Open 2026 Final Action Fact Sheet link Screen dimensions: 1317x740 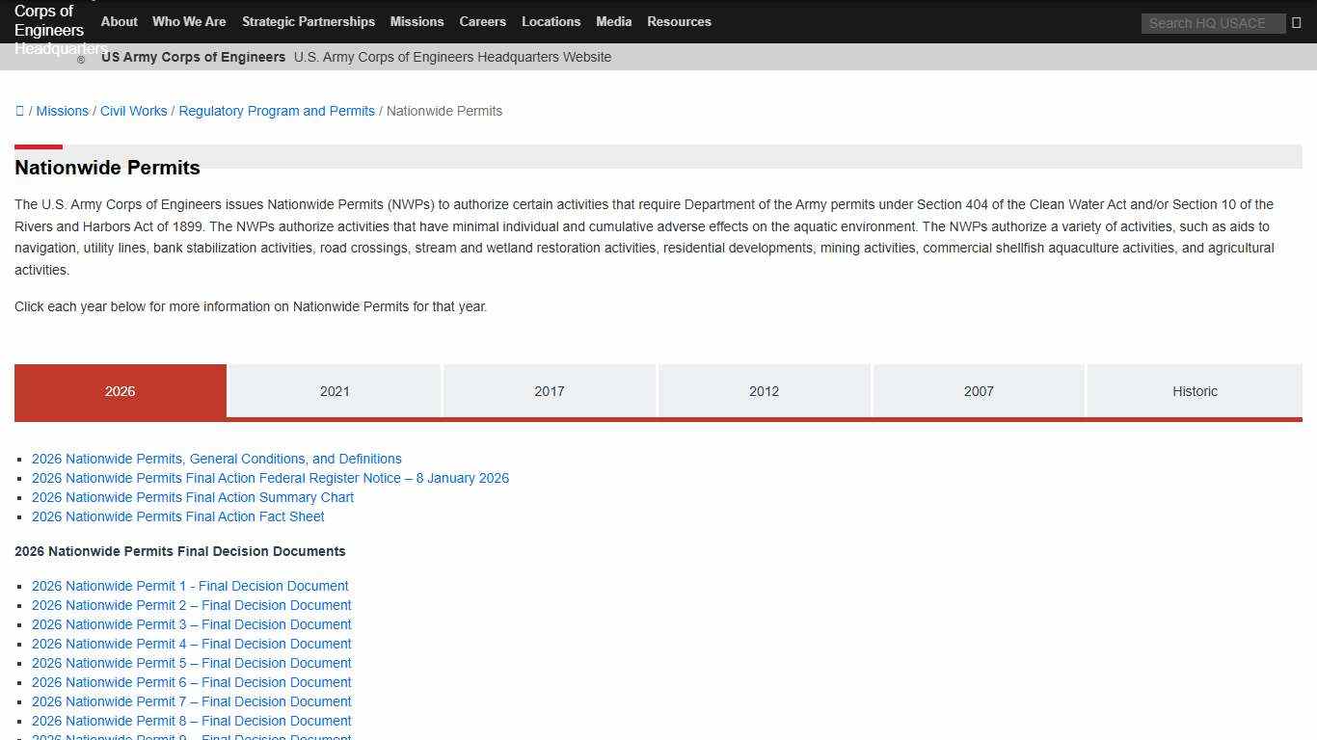pos(177,516)
